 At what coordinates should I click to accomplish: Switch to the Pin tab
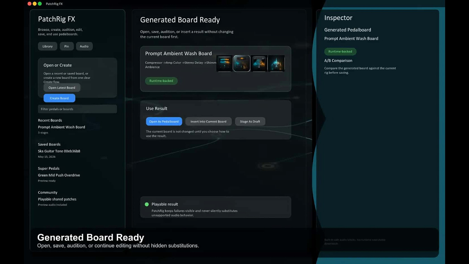(67, 46)
